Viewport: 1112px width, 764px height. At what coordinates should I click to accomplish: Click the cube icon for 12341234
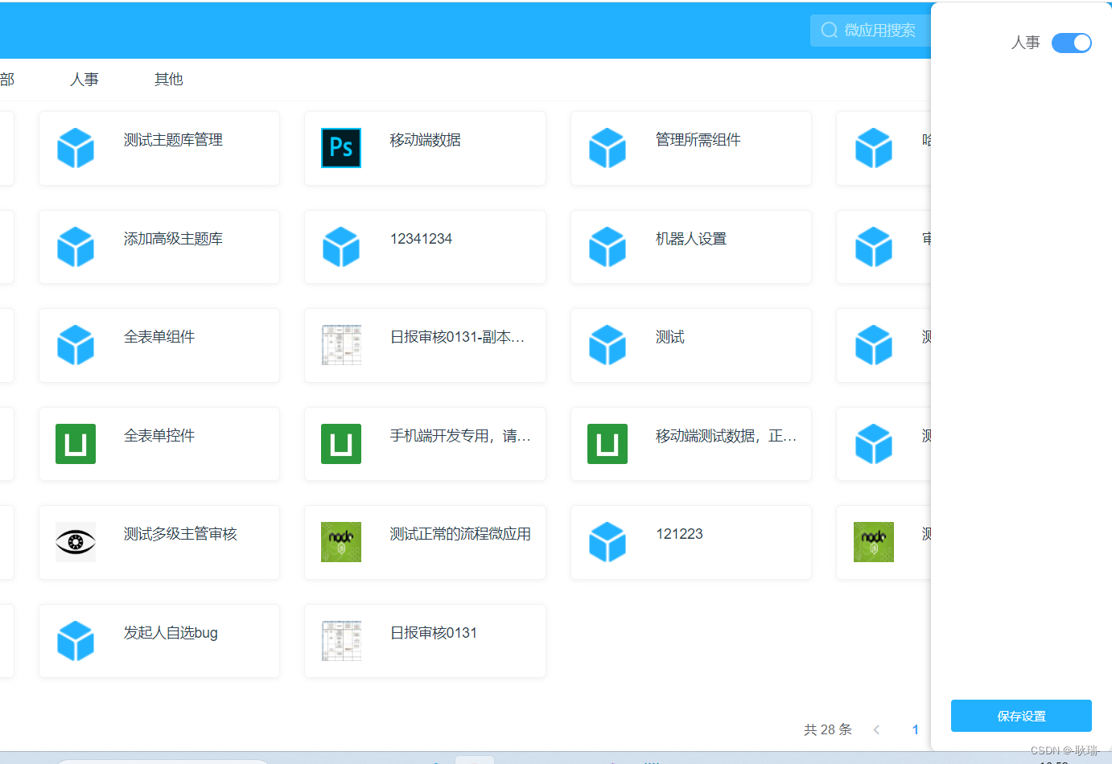(x=341, y=247)
